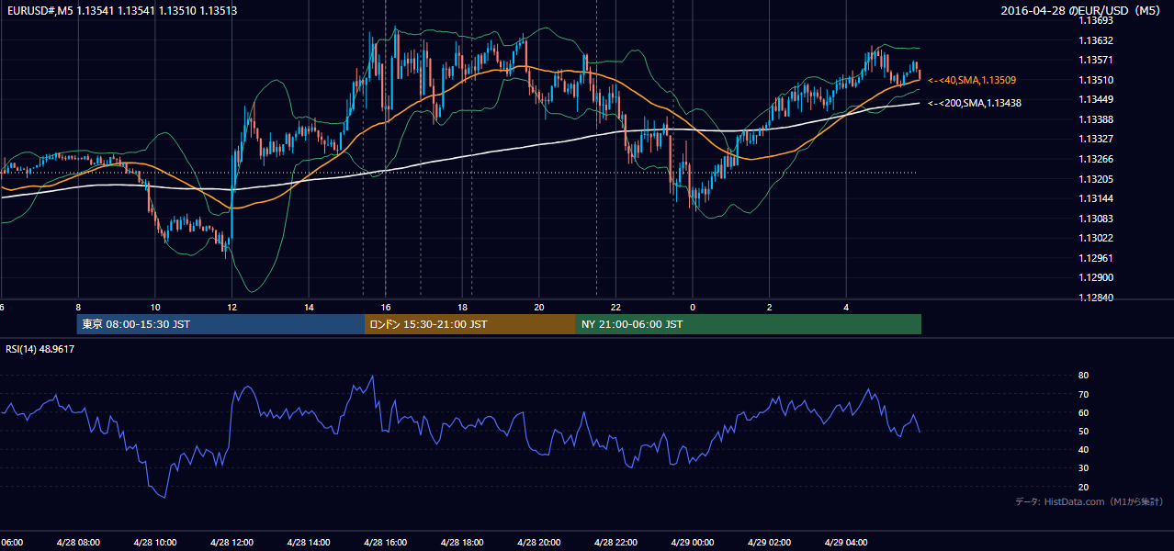The image size is (1174, 551).
Task: Click the 4/28 18:00 time axis label
Action: (461, 542)
